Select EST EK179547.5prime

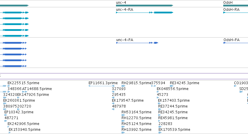pyautogui.click(x=128, y=100)
